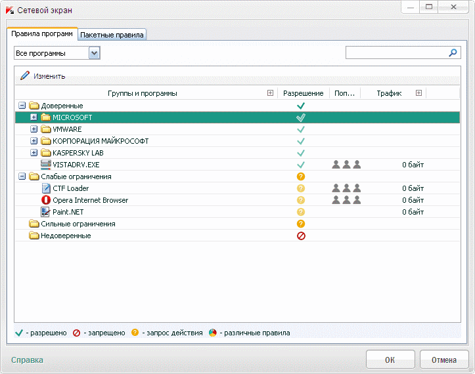This screenshot has height=374, width=475.
Task: Toggle the permission checkmark for KASPERSKY LAB
Action: (x=301, y=153)
